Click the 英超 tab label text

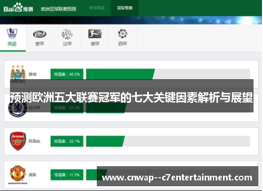[x=12, y=44]
